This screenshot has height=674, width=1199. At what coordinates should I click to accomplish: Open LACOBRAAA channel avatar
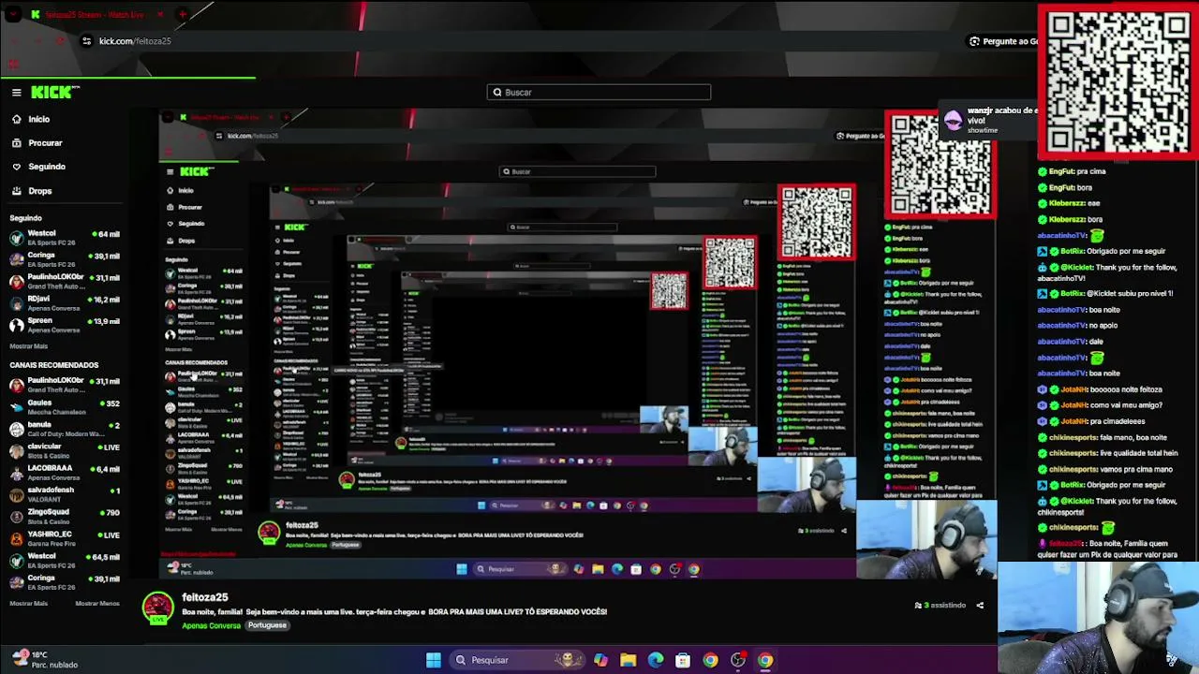16,472
